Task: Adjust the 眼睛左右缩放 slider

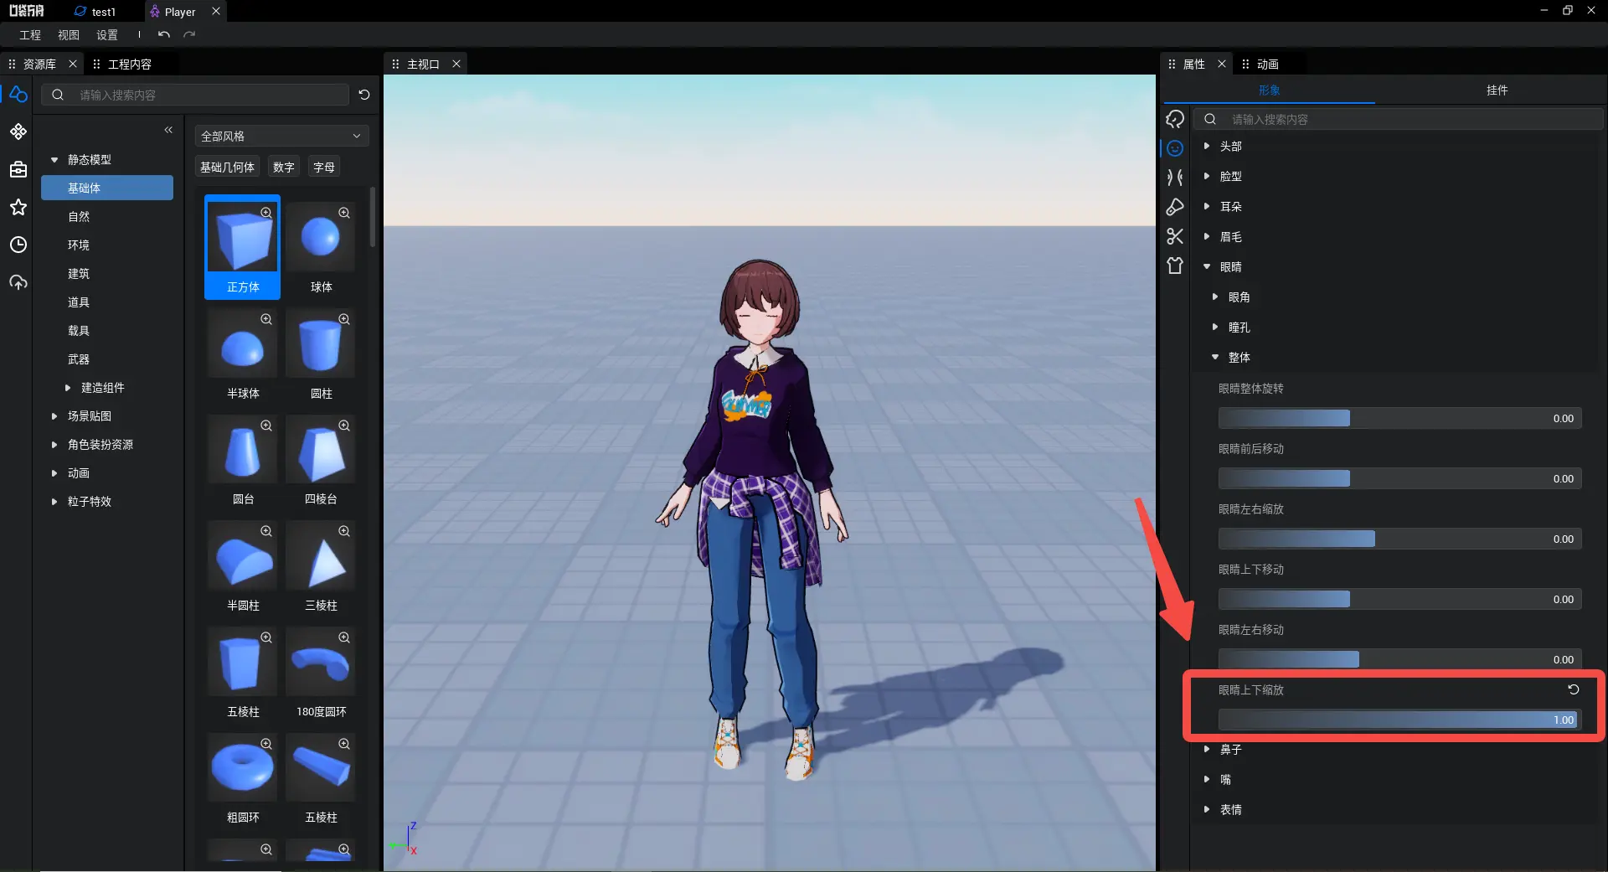Action: pyautogui.click(x=1399, y=539)
